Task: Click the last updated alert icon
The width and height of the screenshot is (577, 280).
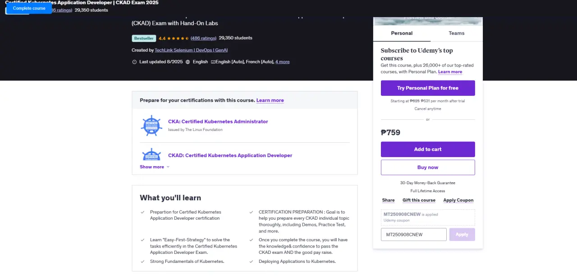Action: (134, 62)
